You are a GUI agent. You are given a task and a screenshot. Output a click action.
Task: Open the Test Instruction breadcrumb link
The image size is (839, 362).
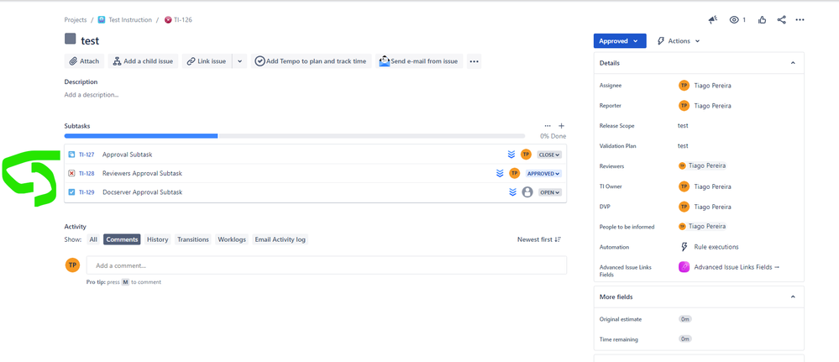click(130, 20)
